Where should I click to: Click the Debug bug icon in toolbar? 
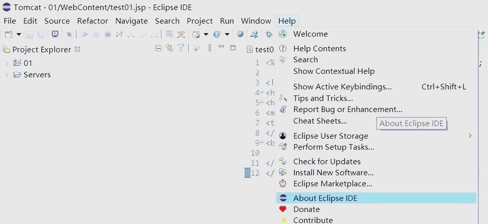pos(269,34)
